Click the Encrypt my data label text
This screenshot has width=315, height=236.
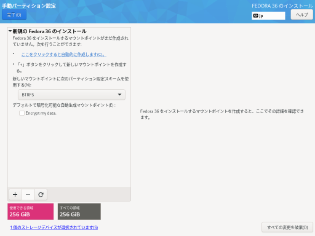41,113
